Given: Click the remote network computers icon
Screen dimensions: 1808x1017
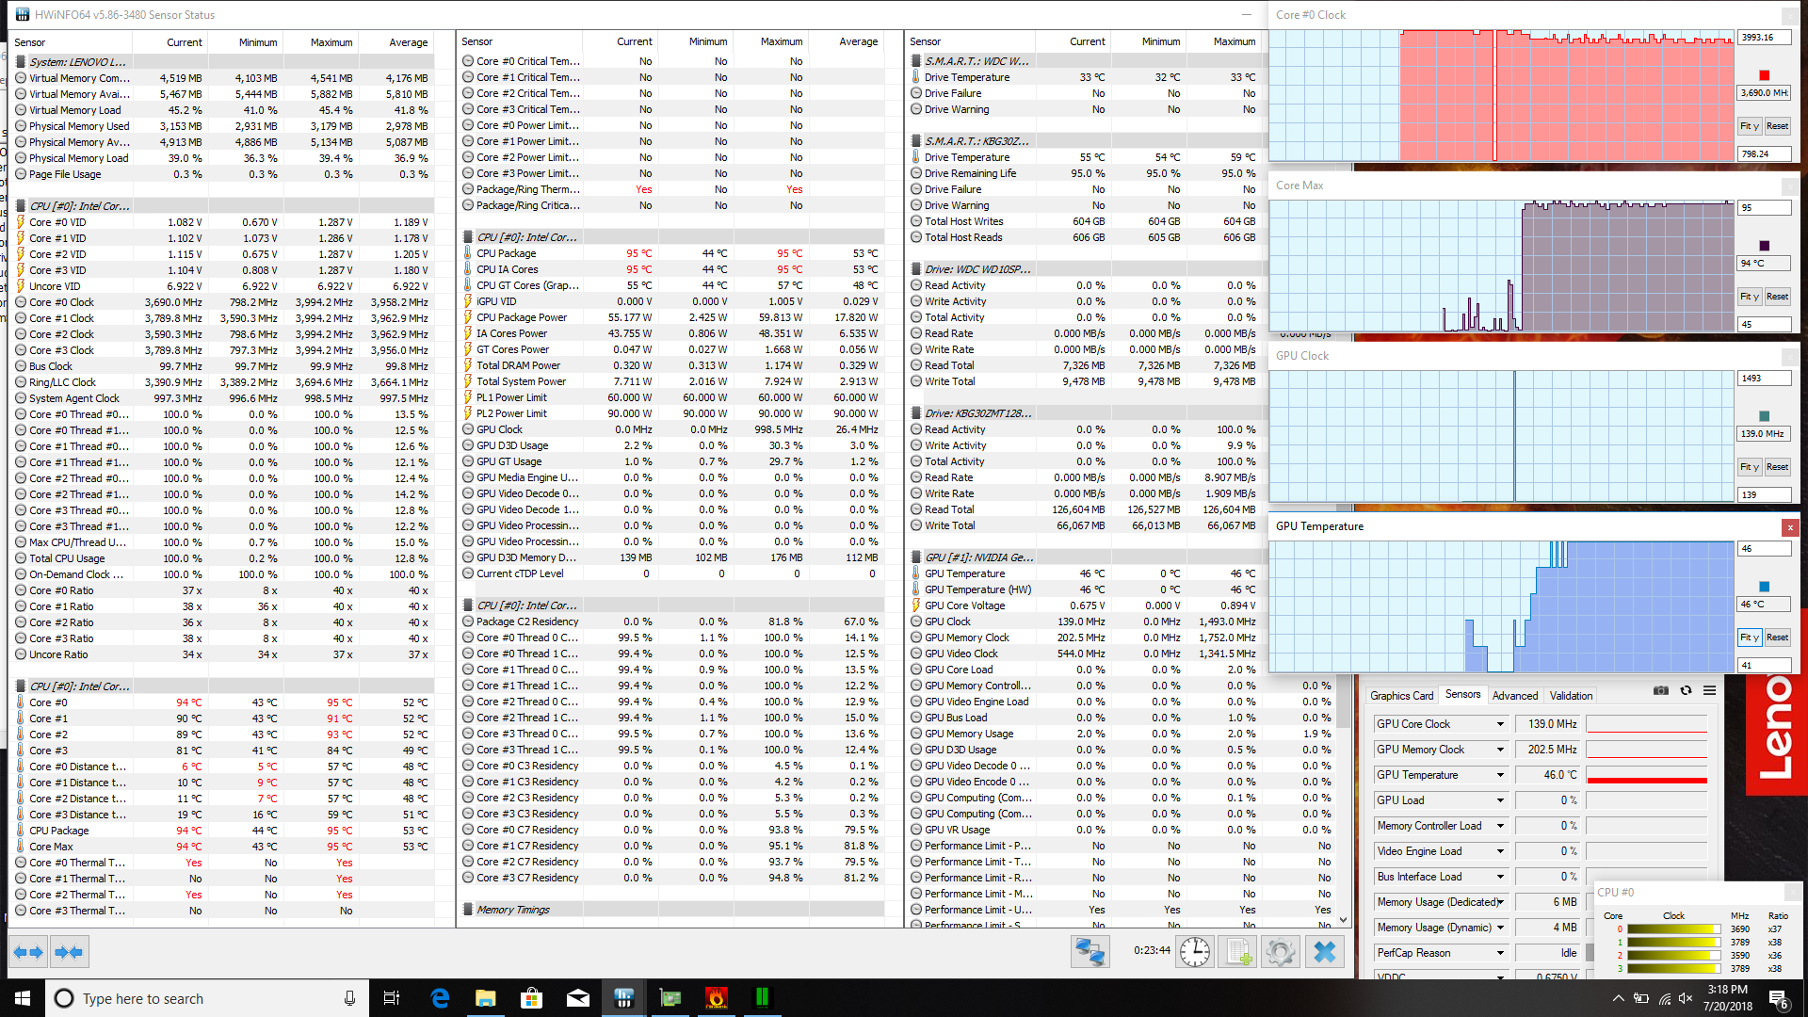Looking at the screenshot, I should point(1090,952).
